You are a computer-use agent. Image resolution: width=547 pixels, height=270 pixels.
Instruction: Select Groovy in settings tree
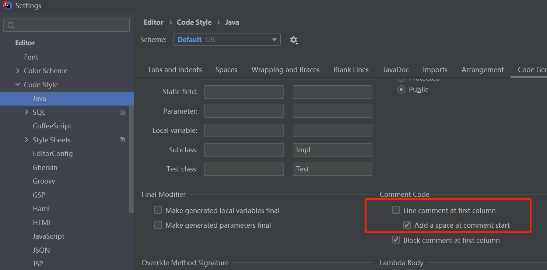click(x=44, y=181)
